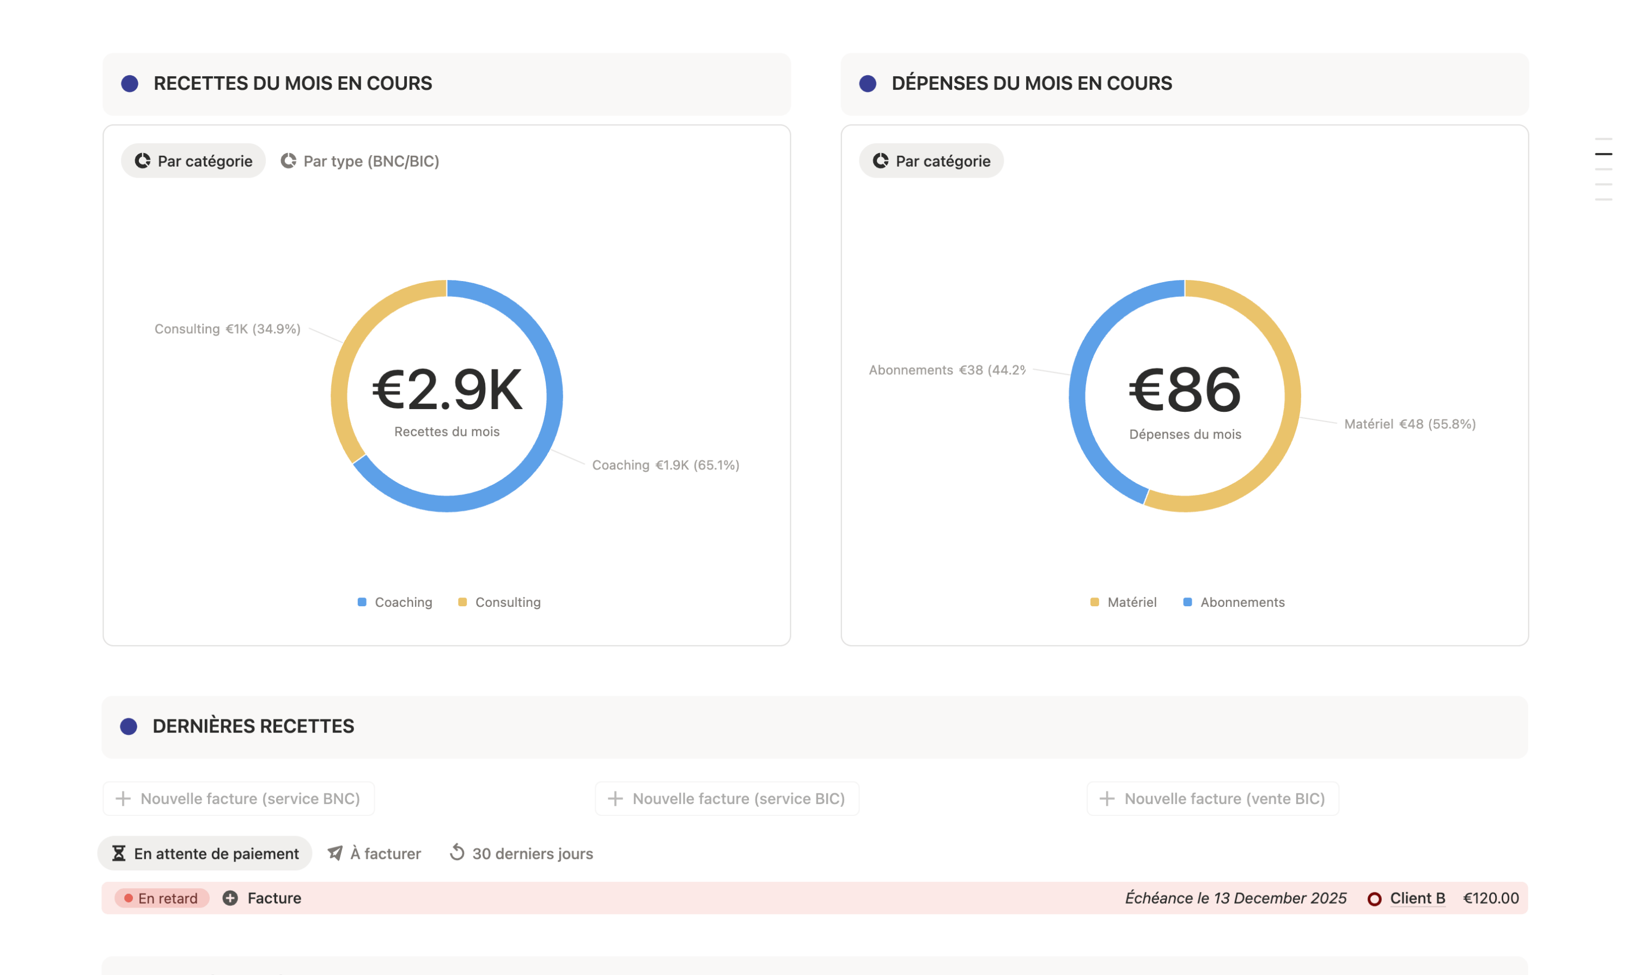Screen dimensions: 1634x975
Task: Click the blue dot icon before DERNIÈRES RECETTES
Action: pyautogui.click(x=130, y=726)
